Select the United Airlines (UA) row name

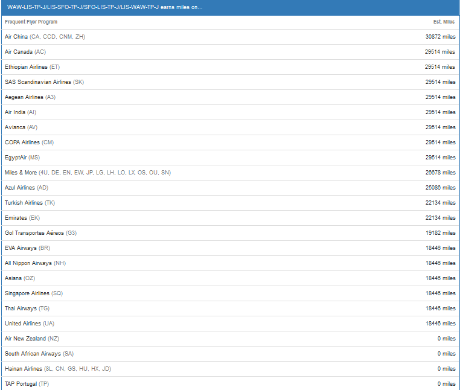point(30,324)
